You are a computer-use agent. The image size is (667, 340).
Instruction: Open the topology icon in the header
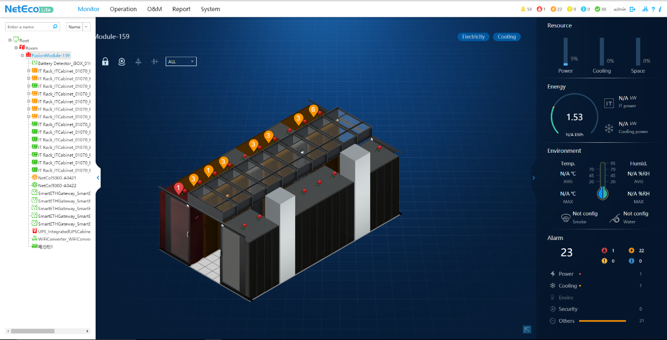[x=645, y=9]
